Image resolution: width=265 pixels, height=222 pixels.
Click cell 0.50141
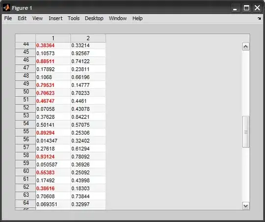point(53,125)
